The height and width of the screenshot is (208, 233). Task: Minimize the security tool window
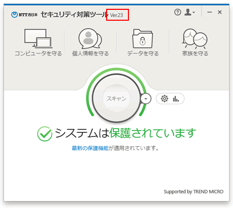[210, 12]
